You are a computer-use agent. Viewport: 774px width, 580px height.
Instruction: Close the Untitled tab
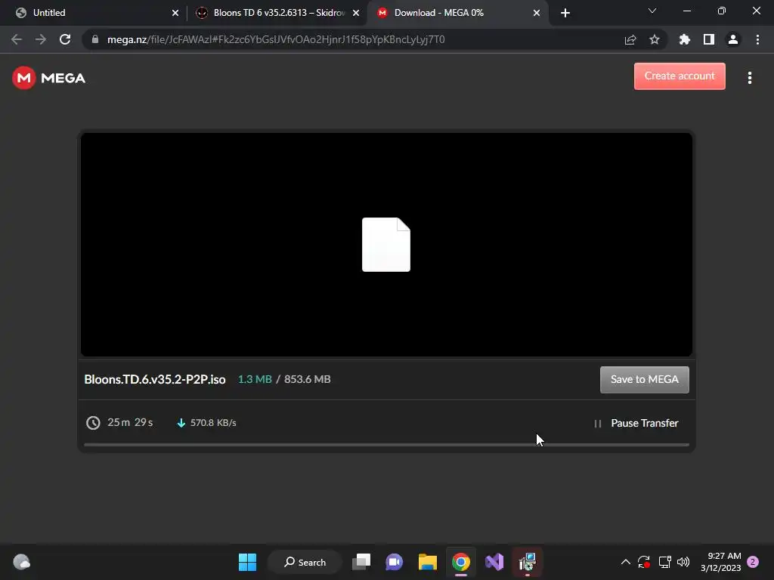[175, 13]
